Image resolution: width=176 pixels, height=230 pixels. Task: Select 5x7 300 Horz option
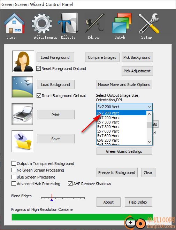tap(122, 127)
